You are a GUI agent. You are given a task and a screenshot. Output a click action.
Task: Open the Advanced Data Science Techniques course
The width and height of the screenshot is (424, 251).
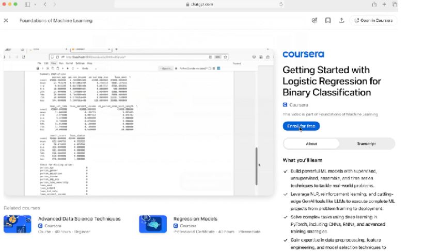(x=79, y=219)
